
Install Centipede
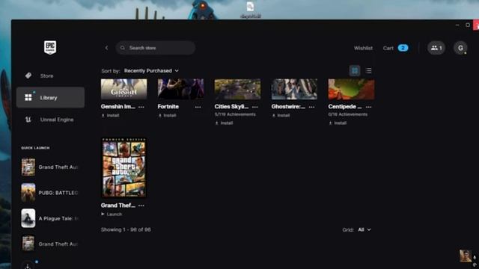(x=338, y=123)
